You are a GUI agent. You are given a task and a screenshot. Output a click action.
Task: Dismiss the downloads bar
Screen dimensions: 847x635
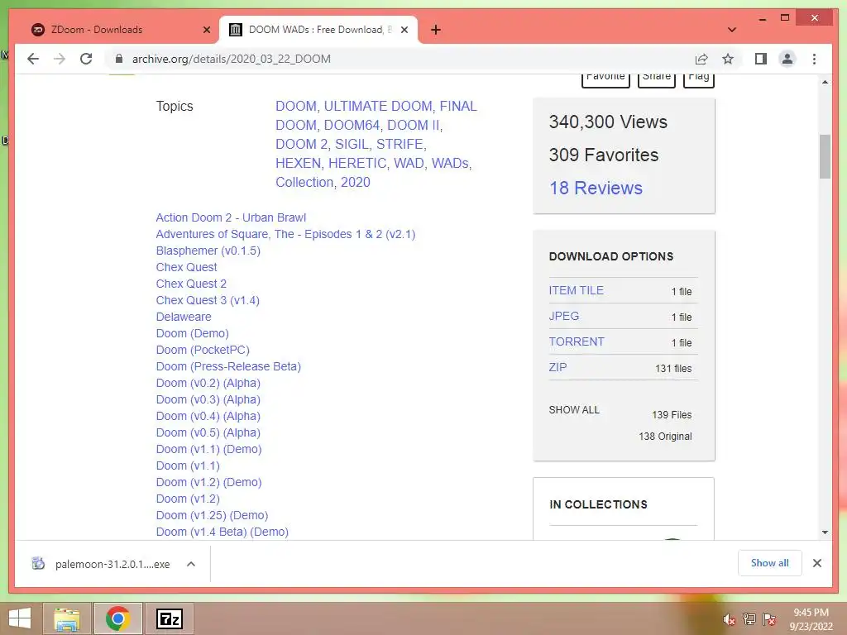816,563
